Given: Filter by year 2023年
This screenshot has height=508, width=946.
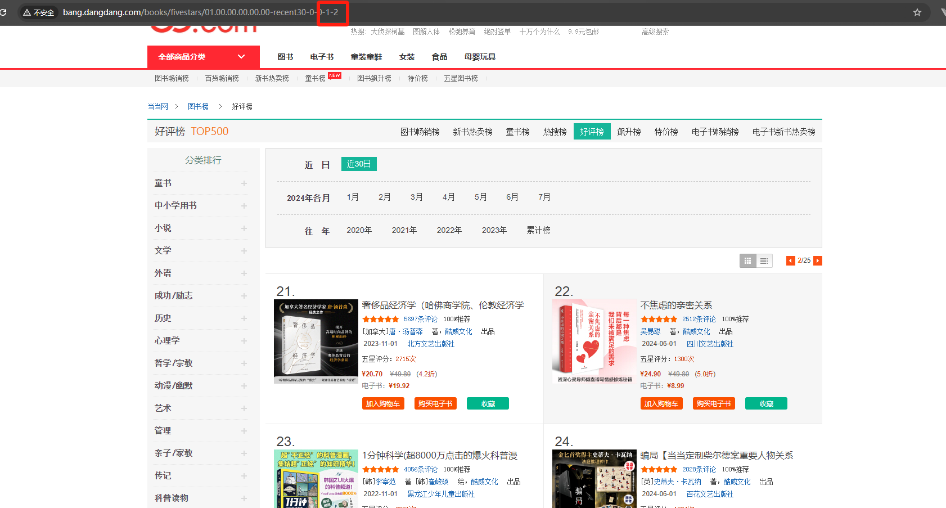Looking at the screenshot, I should click(494, 230).
